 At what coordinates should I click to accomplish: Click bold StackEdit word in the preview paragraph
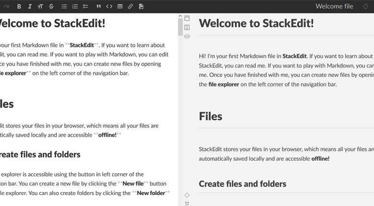[294, 56]
